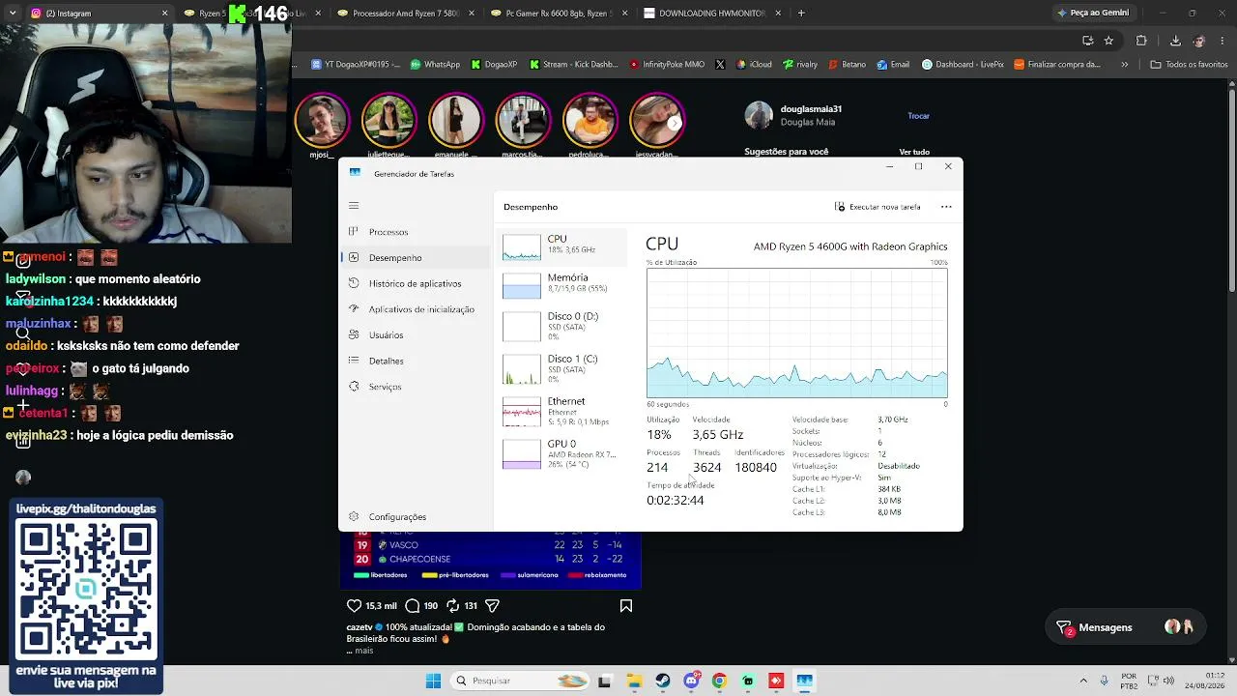Viewport: 1237px width, 696px height.
Task: Open Task Manager Configurações
Action: pos(416,516)
